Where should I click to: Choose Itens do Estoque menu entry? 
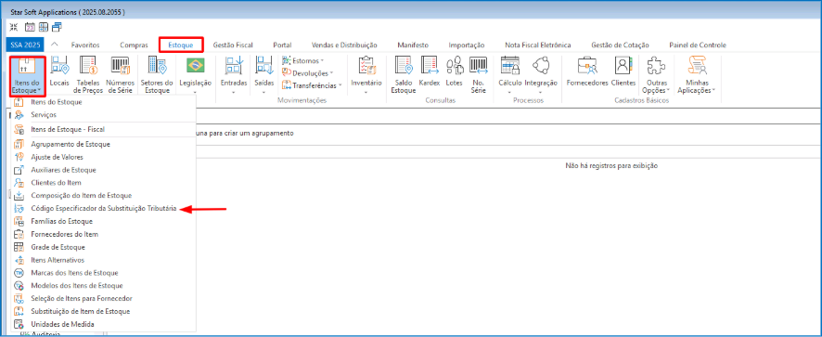coord(104,102)
